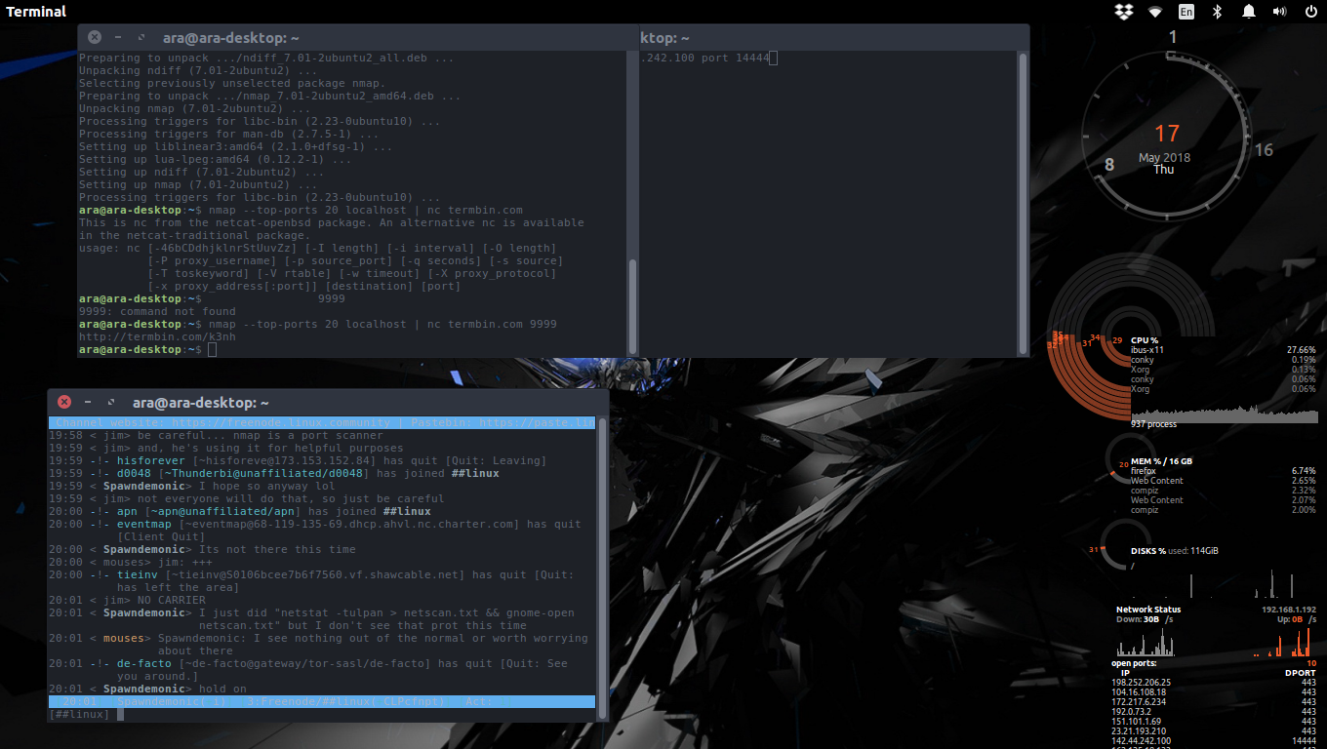The image size is (1327, 749).
Task: Click the '14444' DPORT value in the widget
Action: pos(1305,741)
